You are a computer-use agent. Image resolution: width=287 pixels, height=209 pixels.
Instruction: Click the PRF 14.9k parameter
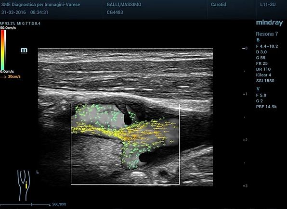266,107
